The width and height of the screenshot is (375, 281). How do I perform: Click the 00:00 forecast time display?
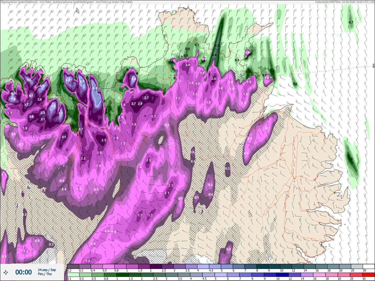pyautogui.click(x=23, y=272)
